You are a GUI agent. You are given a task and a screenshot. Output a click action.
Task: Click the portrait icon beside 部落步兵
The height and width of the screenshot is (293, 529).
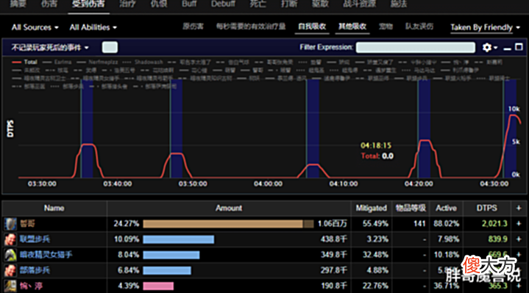(10, 270)
